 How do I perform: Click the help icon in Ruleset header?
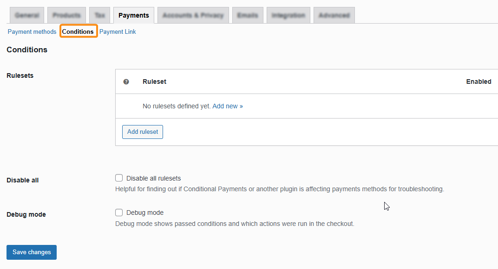point(126,82)
